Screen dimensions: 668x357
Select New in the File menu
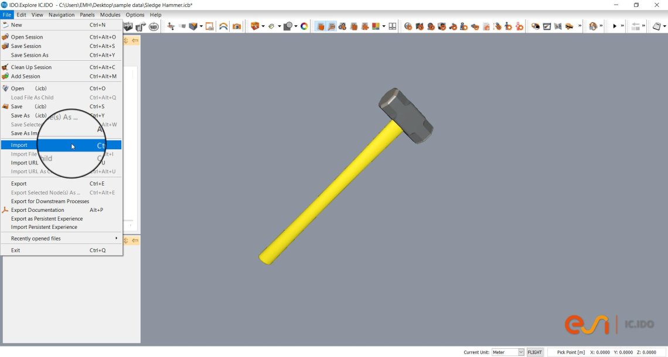[62, 25]
